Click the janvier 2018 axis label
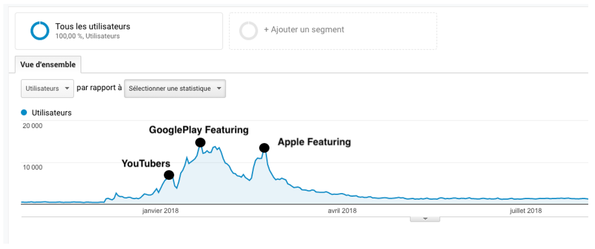 pyautogui.click(x=160, y=211)
